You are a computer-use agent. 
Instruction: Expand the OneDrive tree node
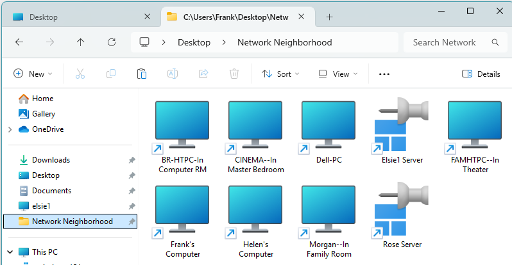[10, 129]
